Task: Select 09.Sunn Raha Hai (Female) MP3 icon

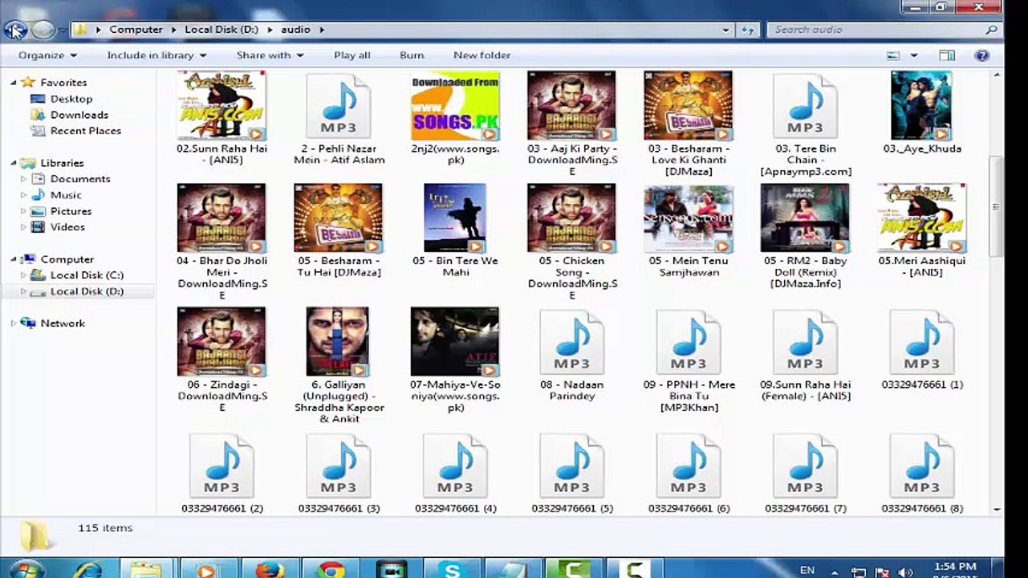Action: [x=805, y=343]
